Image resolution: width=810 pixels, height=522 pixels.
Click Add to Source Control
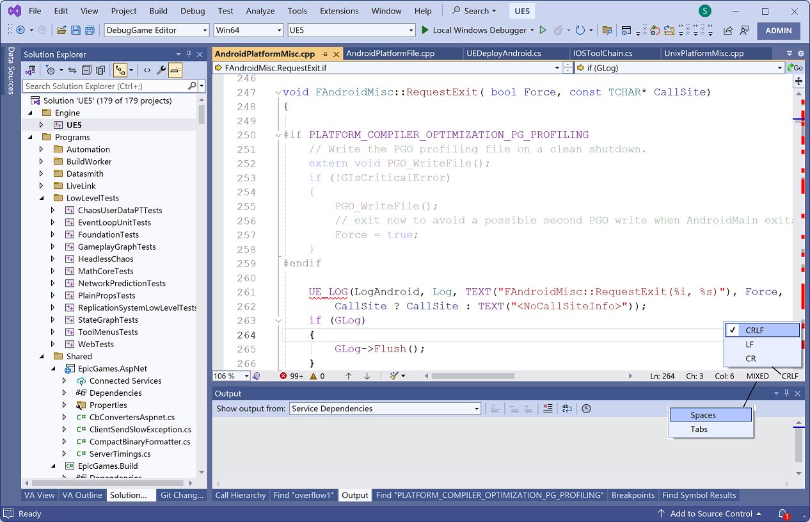point(710,514)
